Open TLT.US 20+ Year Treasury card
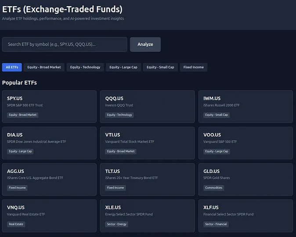The width and height of the screenshot is (296, 237). tap(147, 179)
